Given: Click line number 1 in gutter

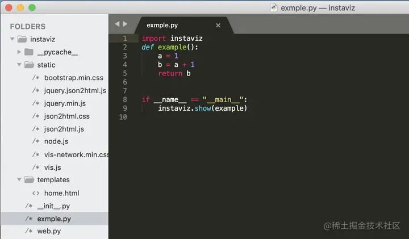Looking at the screenshot, I should pyautogui.click(x=125, y=38).
